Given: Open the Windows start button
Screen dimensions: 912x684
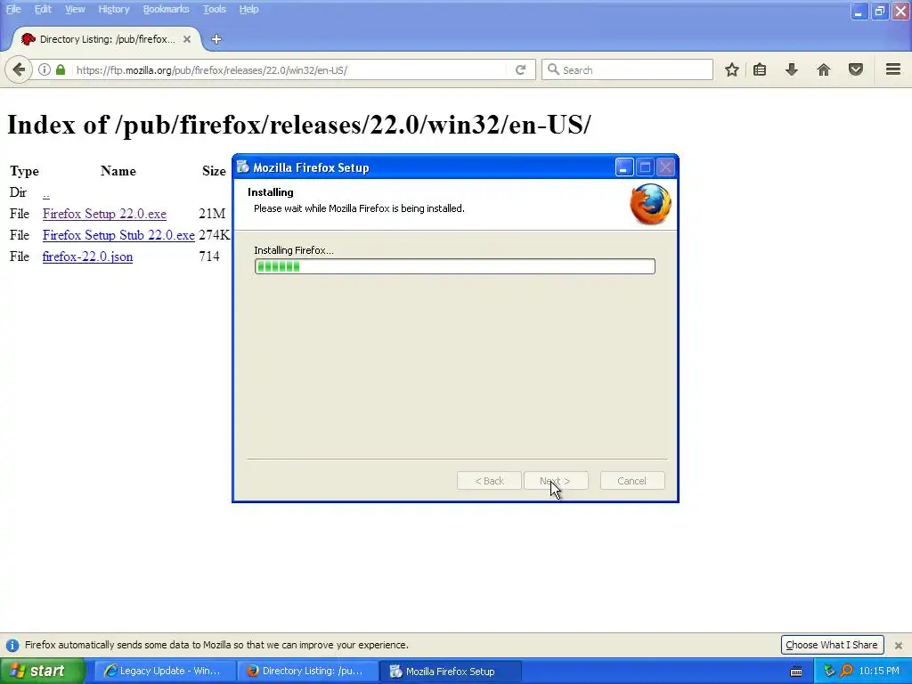Looking at the screenshot, I should tap(43, 672).
